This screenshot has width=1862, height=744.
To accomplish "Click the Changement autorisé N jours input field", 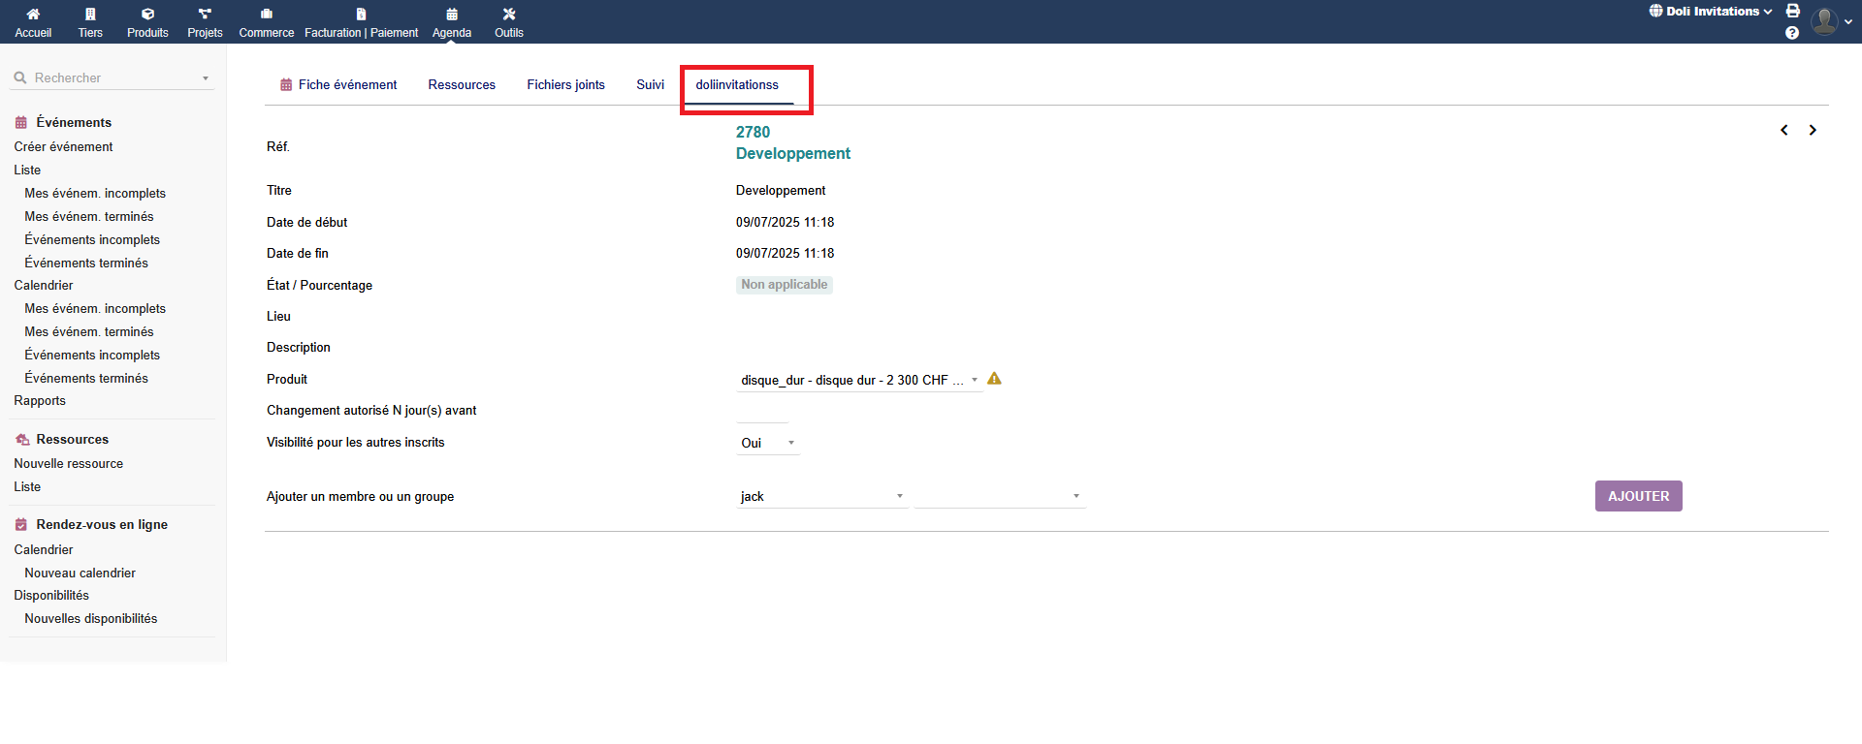I will (x=762, y=412).
